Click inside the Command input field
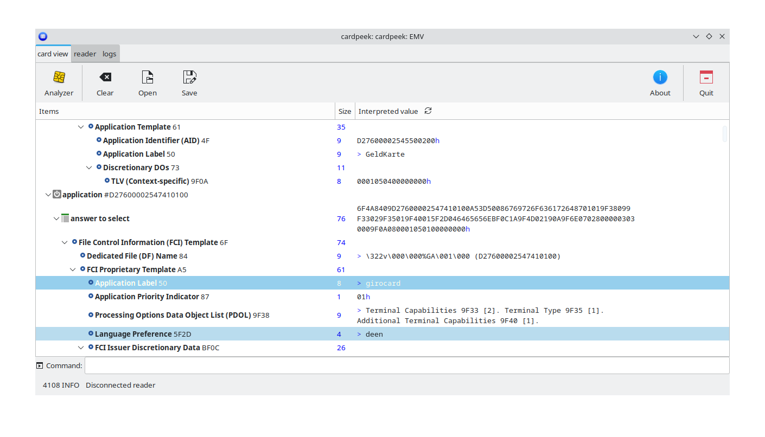The image size is (765, 437). pyautogui.click(x=407, y=366)
